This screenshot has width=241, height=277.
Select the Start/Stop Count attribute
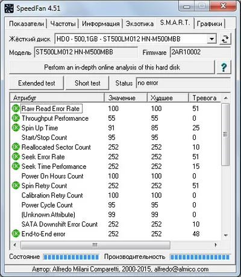[x=44, y=138]
